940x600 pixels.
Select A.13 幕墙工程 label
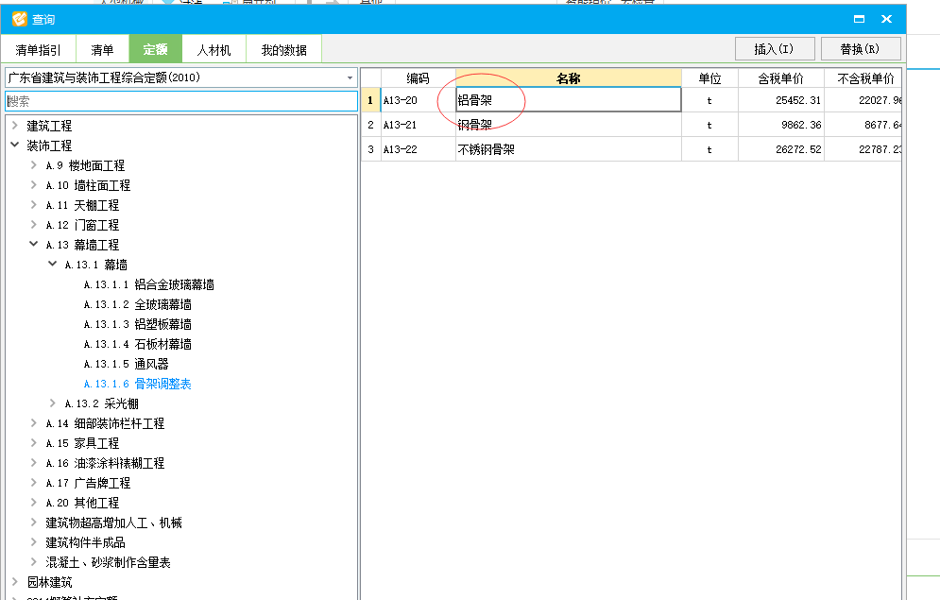click(82, 245)
